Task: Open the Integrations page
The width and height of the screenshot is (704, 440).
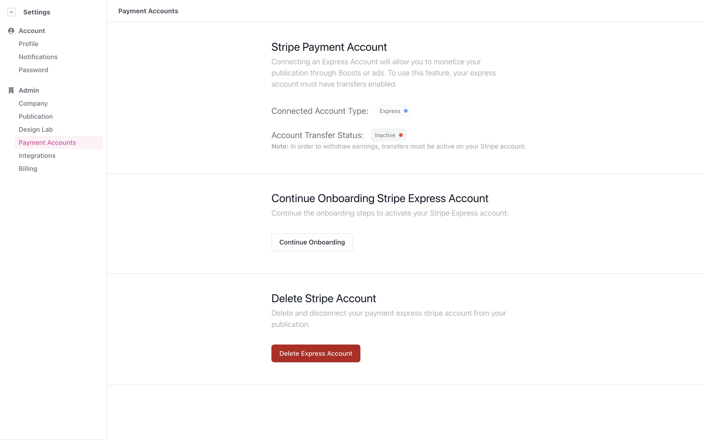Action: [x=37, y=155]
